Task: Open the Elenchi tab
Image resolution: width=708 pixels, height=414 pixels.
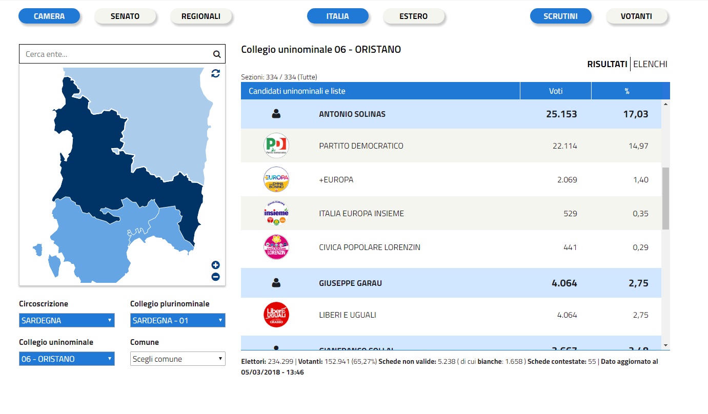Action: click(x=650, y=65)
